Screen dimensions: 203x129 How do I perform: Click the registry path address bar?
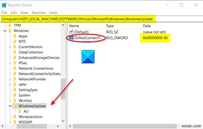point(101,19)
